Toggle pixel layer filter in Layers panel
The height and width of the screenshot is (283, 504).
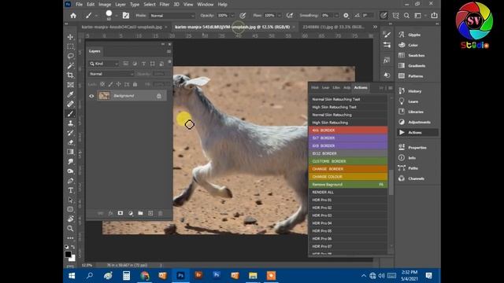[126, 64]
